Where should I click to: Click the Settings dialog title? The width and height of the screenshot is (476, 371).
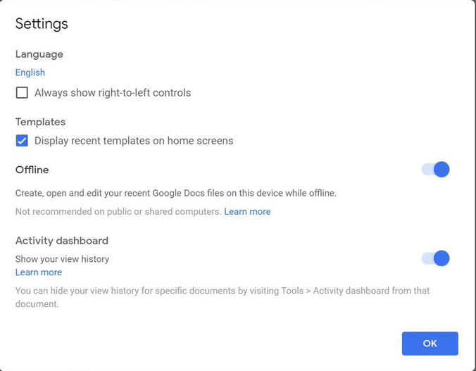(x=42, y=24)
